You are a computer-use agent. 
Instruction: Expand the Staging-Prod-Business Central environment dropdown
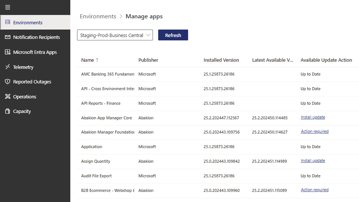[115, 35]
